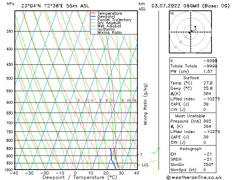Image resolution: width=233 pixels, height=180 pixels.
Task: Click the 500 hPa pressure axis label
Action: [10, 79]
